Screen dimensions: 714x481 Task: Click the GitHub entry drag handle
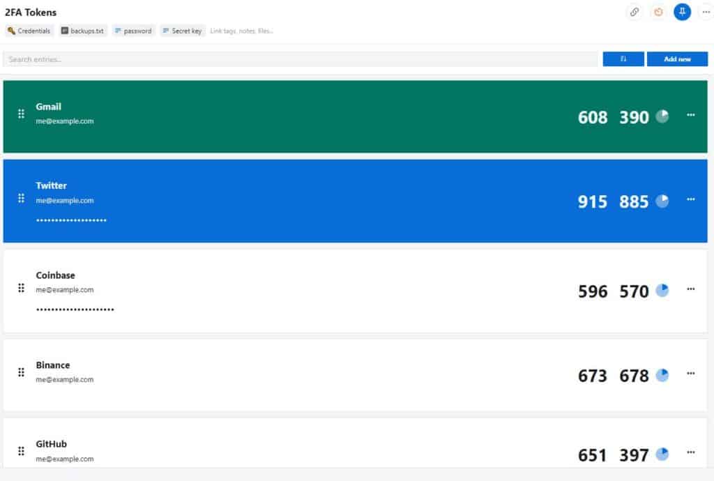click(21, 451)
